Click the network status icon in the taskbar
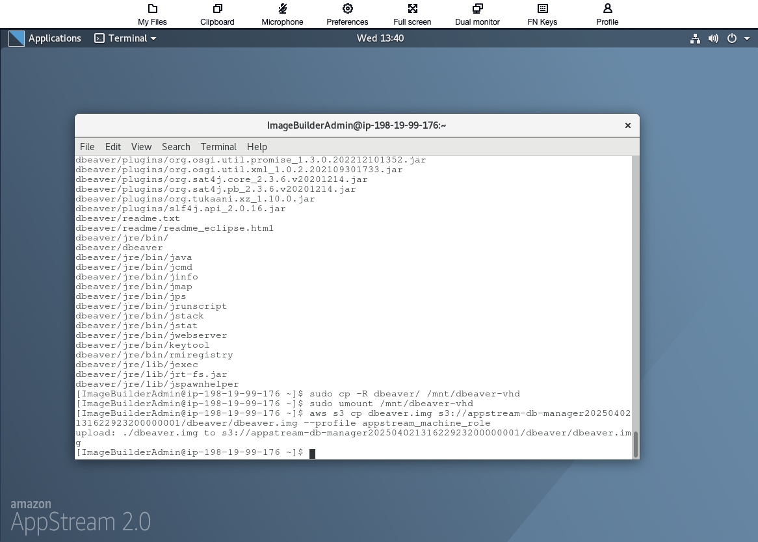This screenshot has height=542, width=758. click(695, 38)
